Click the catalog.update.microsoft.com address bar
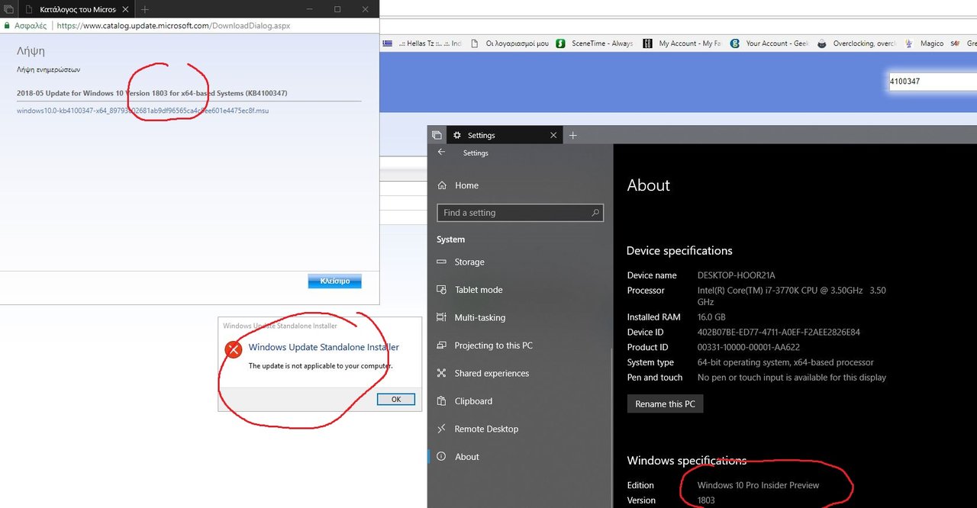The height and width of the screenshot is (508, 977). [x=174, y=25]
